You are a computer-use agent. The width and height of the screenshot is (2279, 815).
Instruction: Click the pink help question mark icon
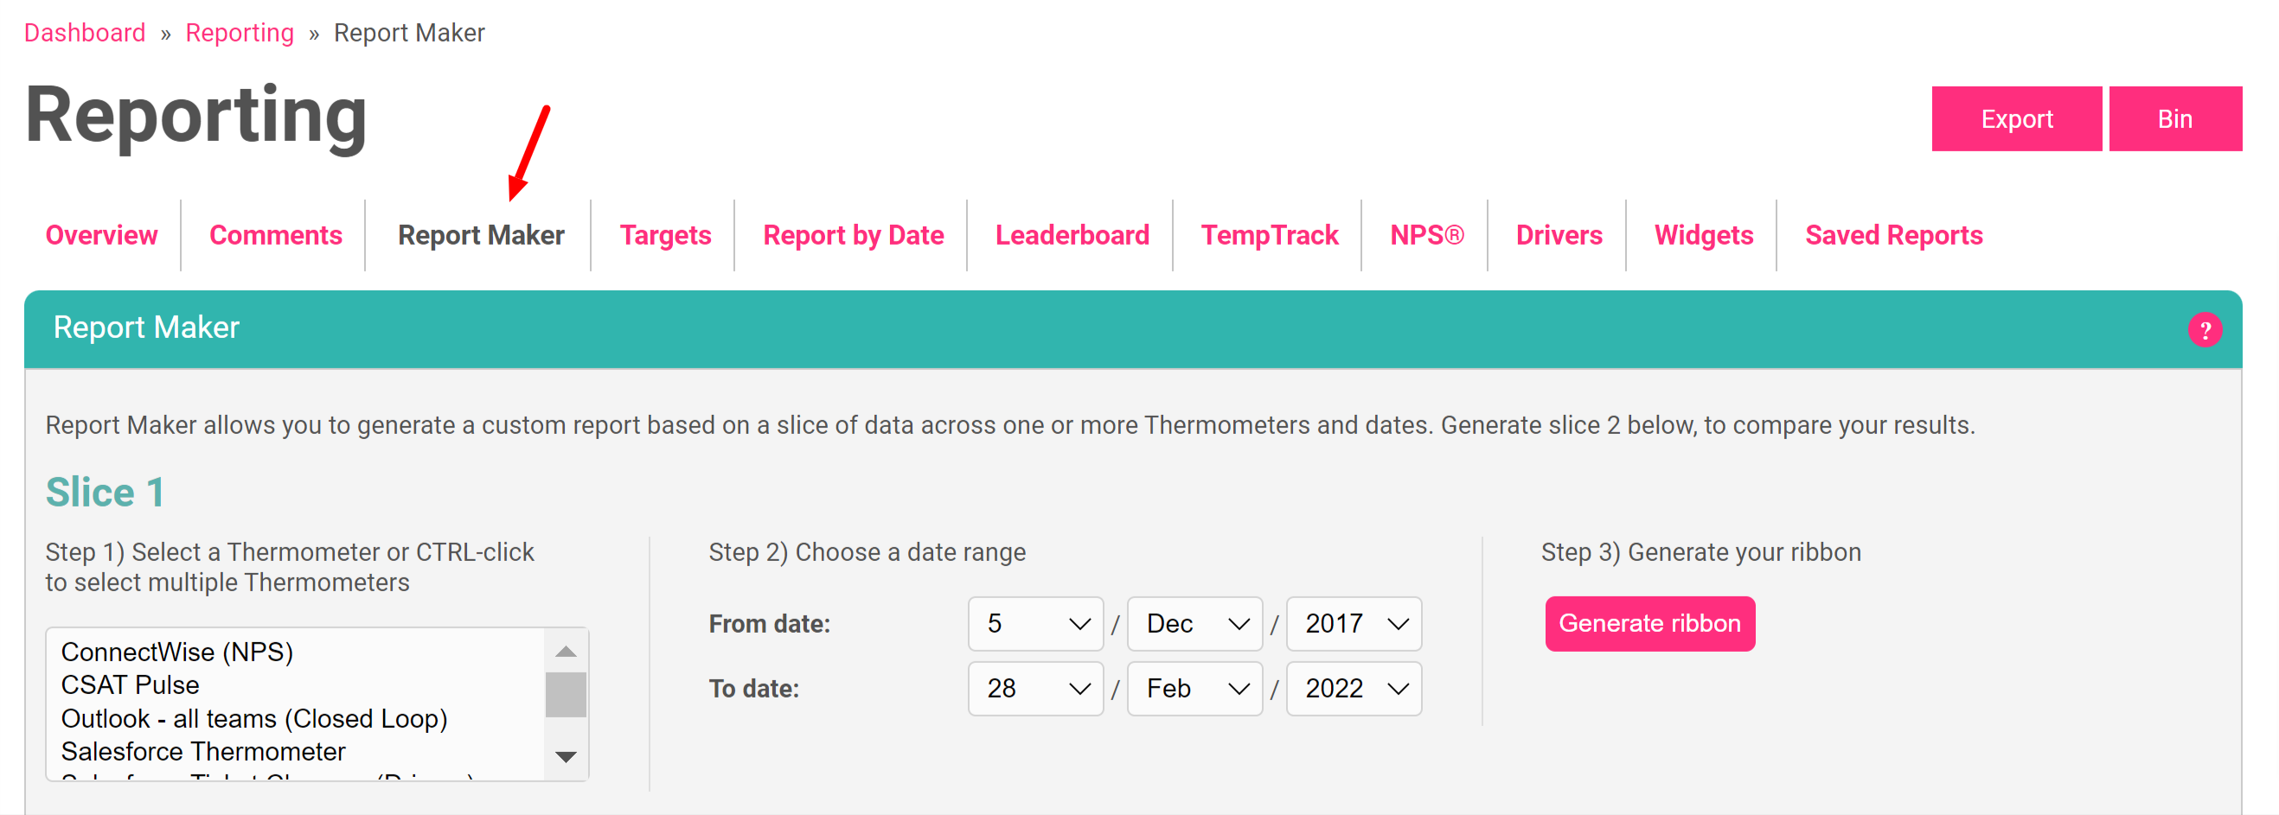[x=2204, y=329]
